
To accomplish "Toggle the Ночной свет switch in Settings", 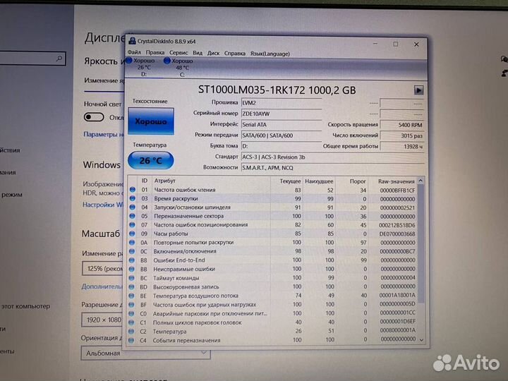I will 94,117.
